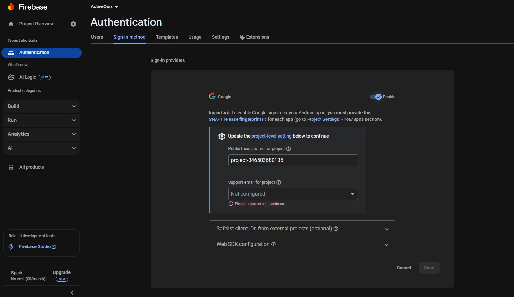Click the AI Logic sparkle icon
Viewport: 514px width, 297px height.
tap(11, 77)
